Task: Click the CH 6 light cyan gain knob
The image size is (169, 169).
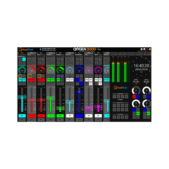Action: 70,70
